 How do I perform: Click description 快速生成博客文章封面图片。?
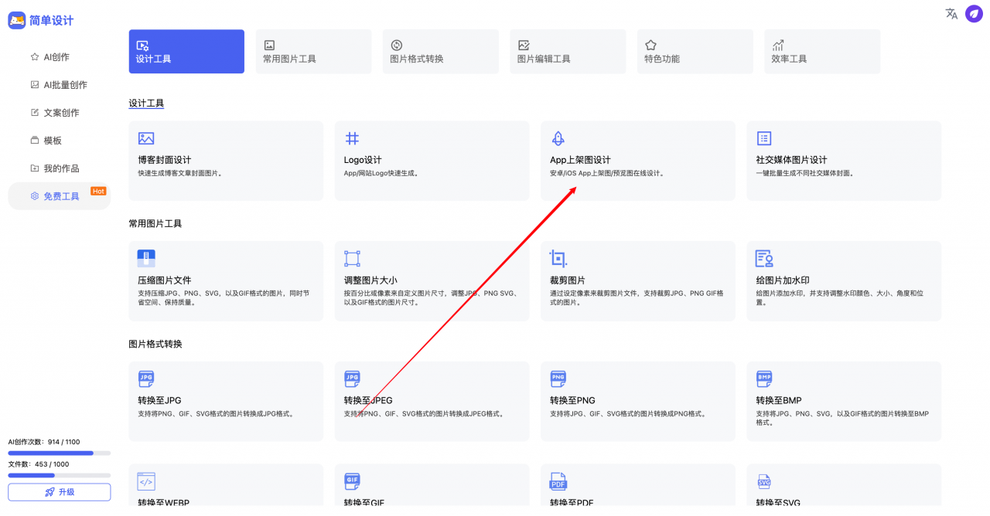click(180, 174)
